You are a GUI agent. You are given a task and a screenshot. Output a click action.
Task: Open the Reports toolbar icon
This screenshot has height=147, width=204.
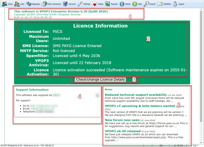(x=107, y=4)
